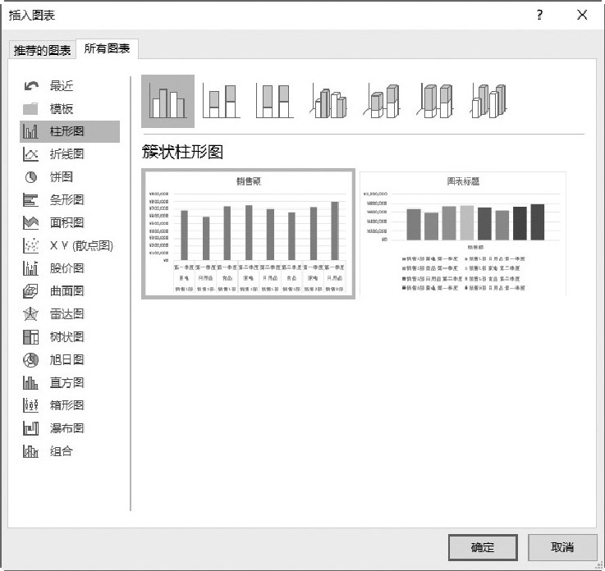Cancel with the 取消 button
The width and height of the screenshot is (605, 571).
tap(562, 547)
